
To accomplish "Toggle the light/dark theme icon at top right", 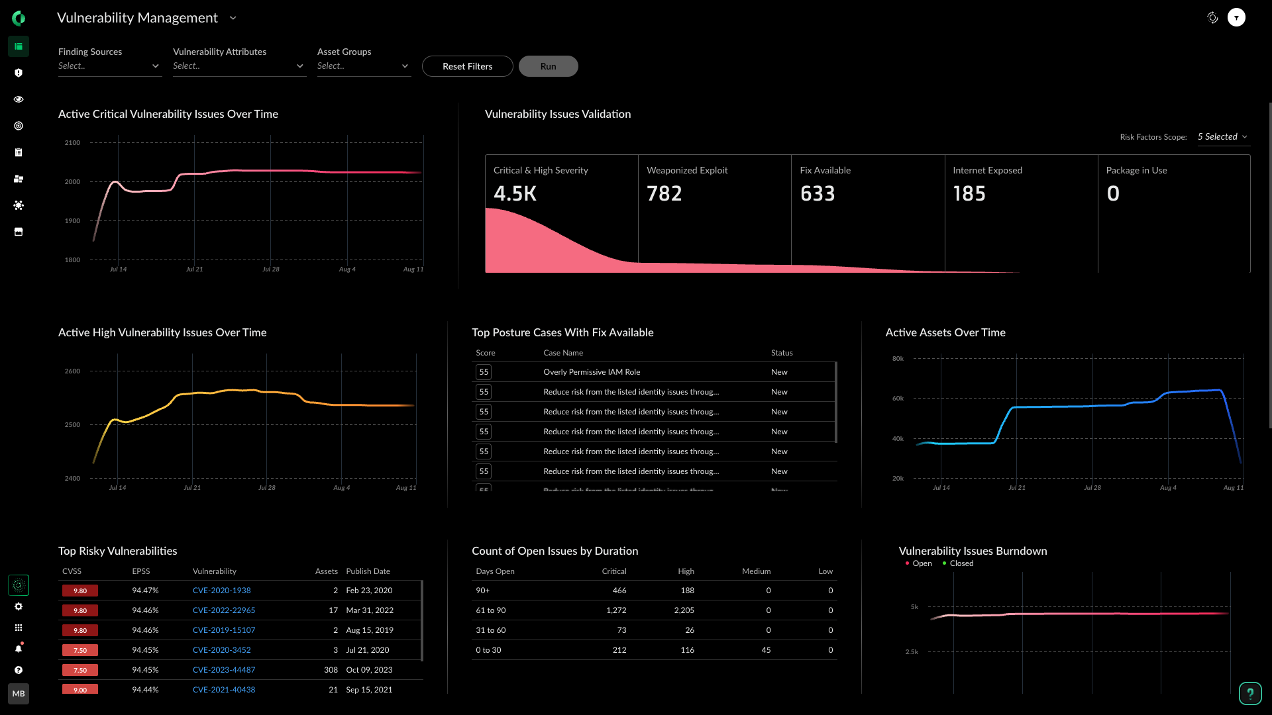I will 1212,18.
